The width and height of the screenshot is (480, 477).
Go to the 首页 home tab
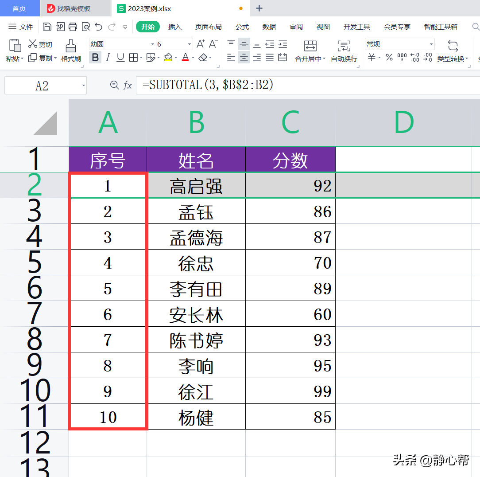[19, 8]
